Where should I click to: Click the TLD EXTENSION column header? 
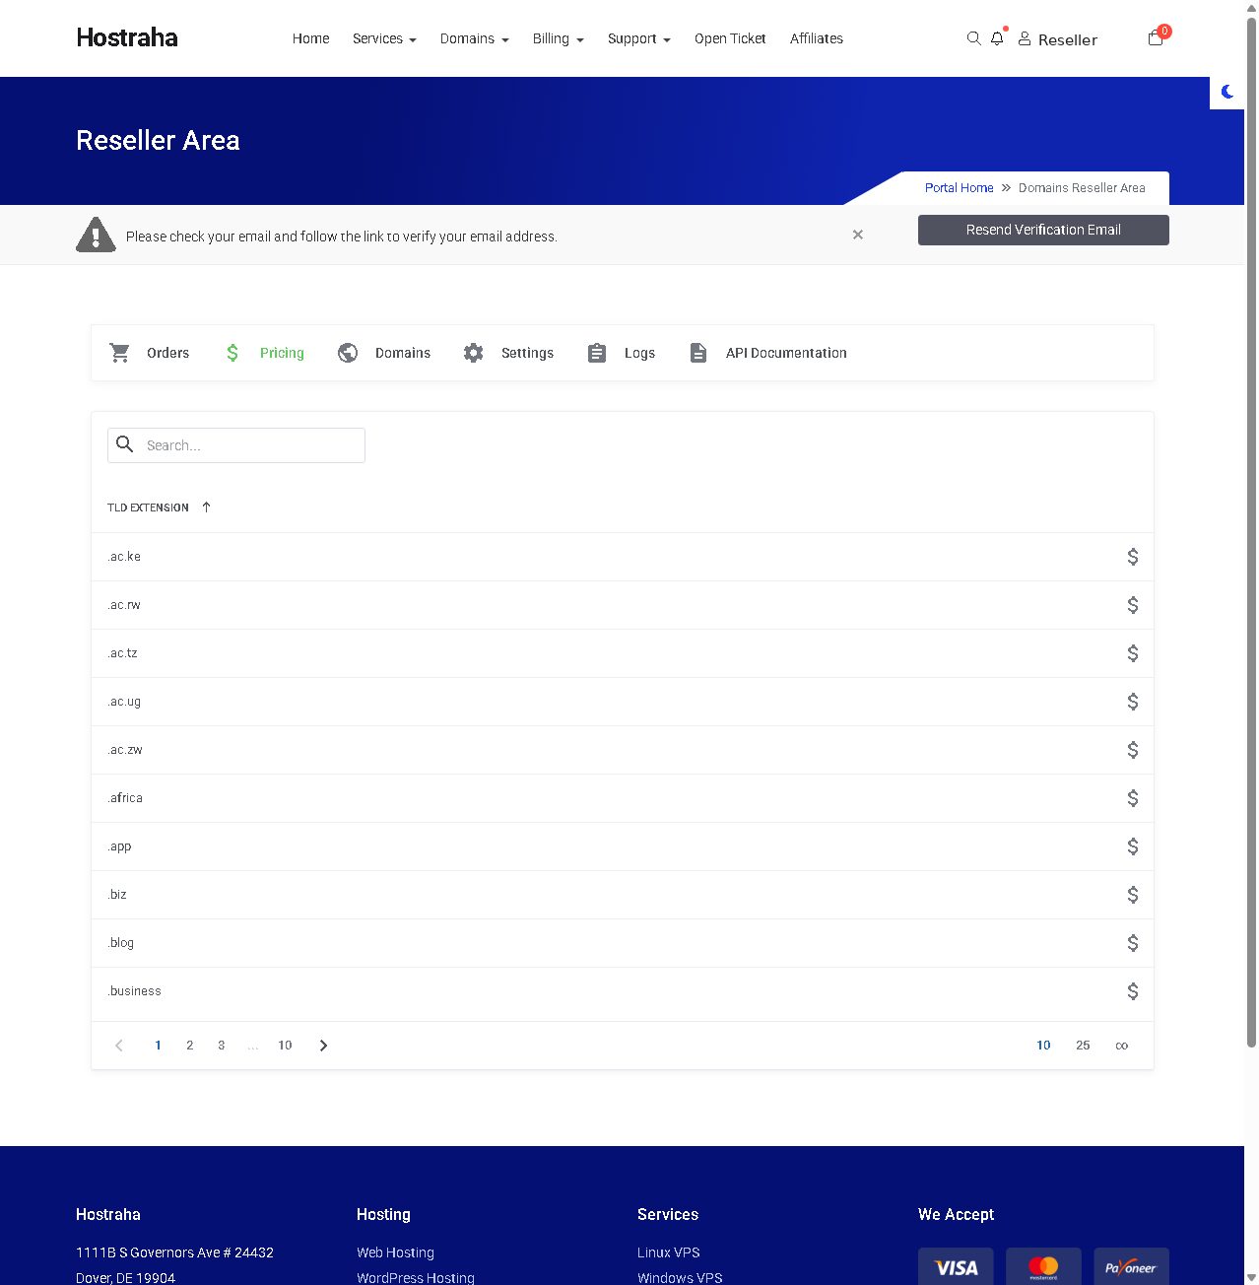(x=148, y=507)
